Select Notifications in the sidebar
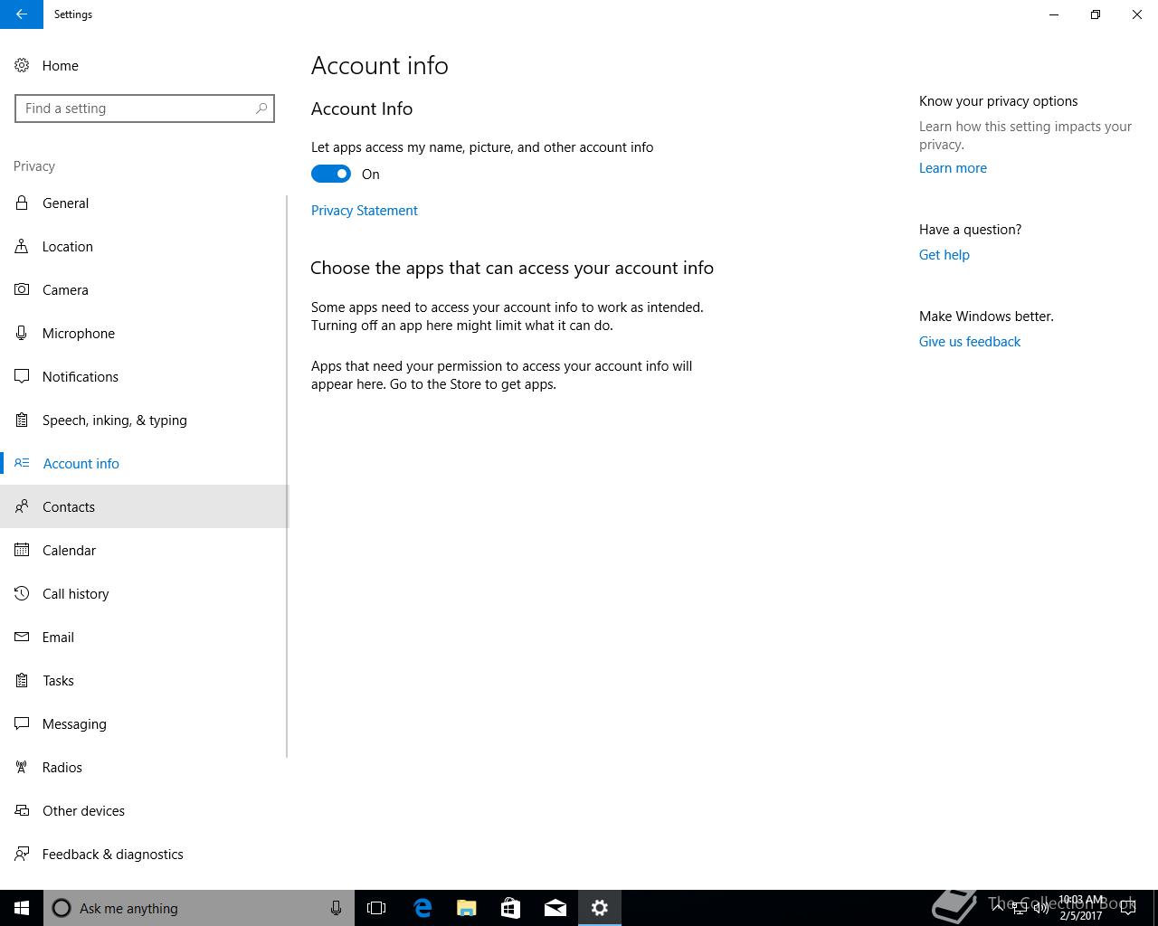This screenshot has height=926, width=1158. point(145,376)
